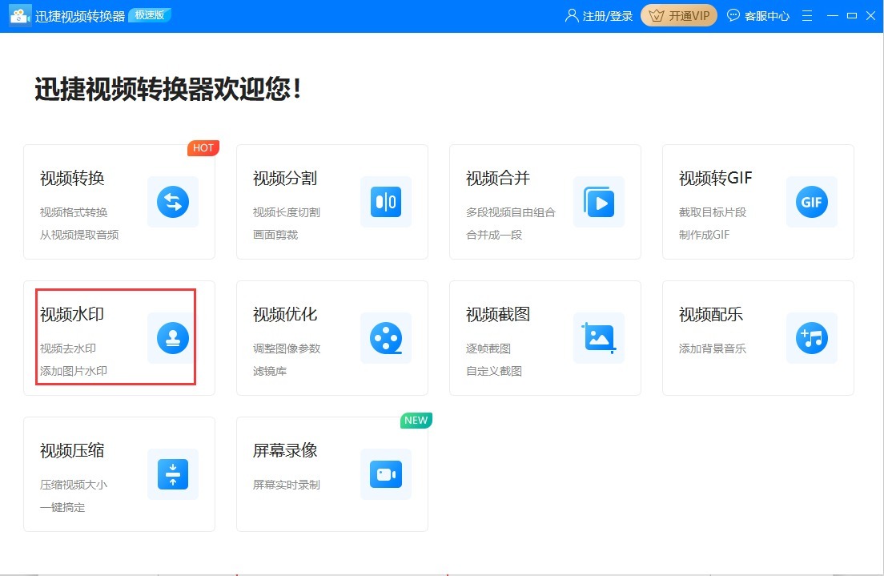Click the 制作成GIF description text
The image size is (884, 576).
[x=704, y=235]
